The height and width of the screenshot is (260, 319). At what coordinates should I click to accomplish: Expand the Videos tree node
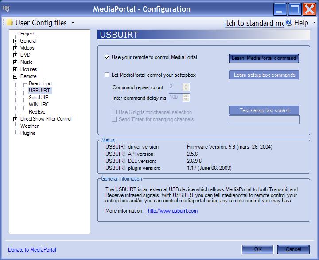tap(16, 48)
